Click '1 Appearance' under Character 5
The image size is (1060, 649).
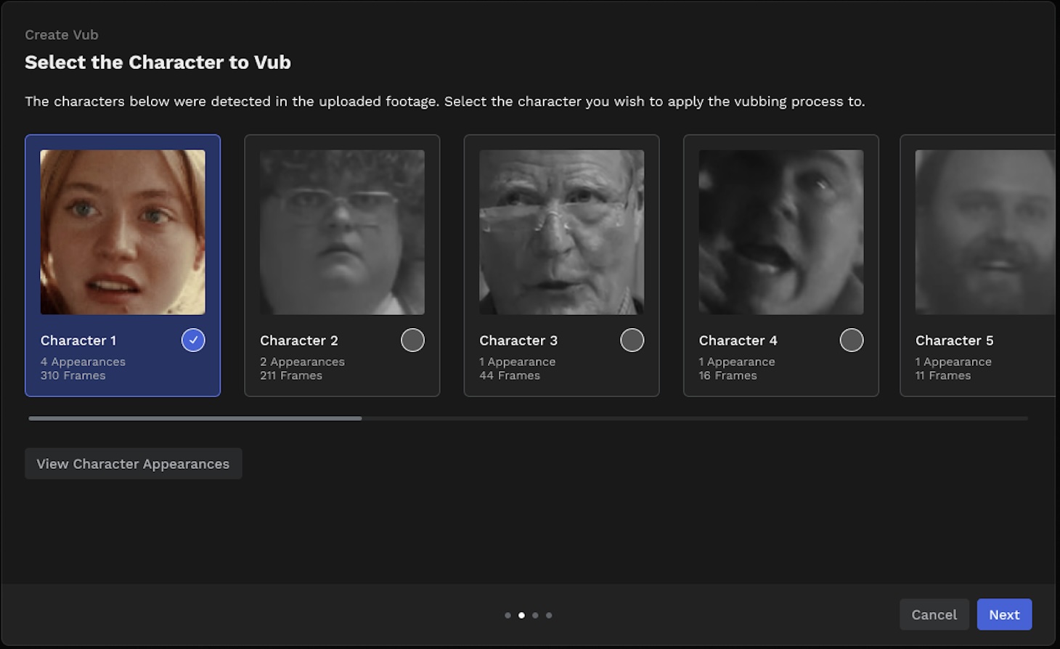click(x=953, y=362)
